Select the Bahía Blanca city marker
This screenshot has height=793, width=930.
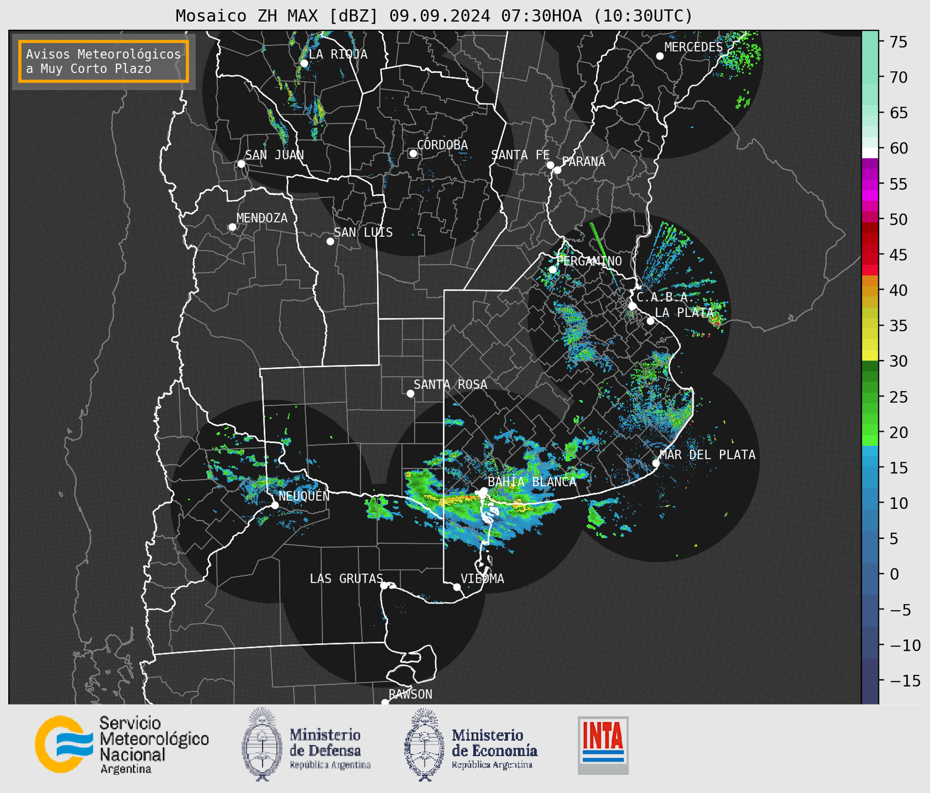click(483, 491)
